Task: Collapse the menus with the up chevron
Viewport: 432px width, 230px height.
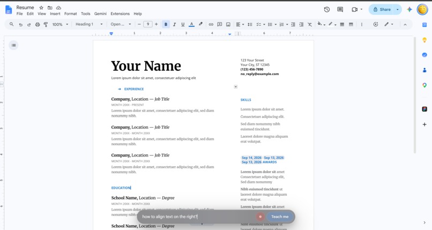Action: click(405, 25)
